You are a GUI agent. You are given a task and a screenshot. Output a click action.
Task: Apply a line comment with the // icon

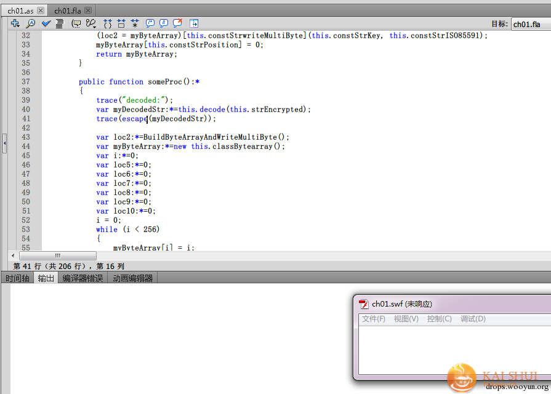pos(164,23)
